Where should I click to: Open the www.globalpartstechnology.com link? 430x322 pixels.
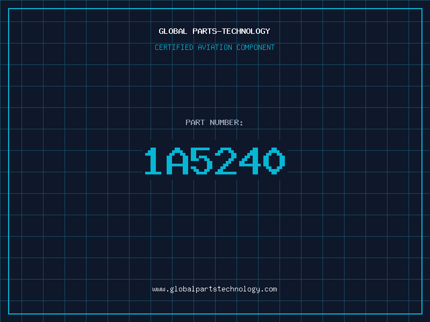tap(214, 289)
